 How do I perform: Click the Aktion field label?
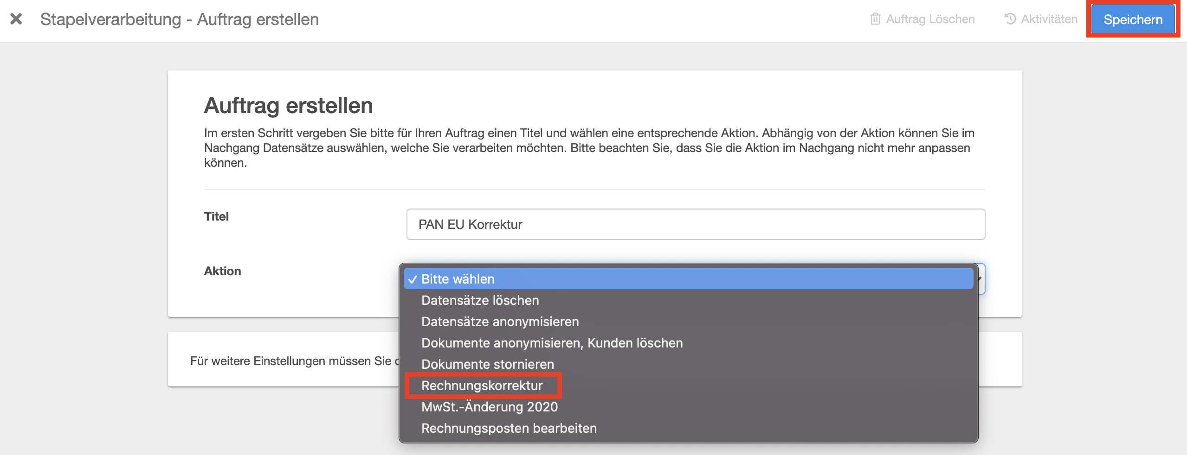tap(222, 271)
